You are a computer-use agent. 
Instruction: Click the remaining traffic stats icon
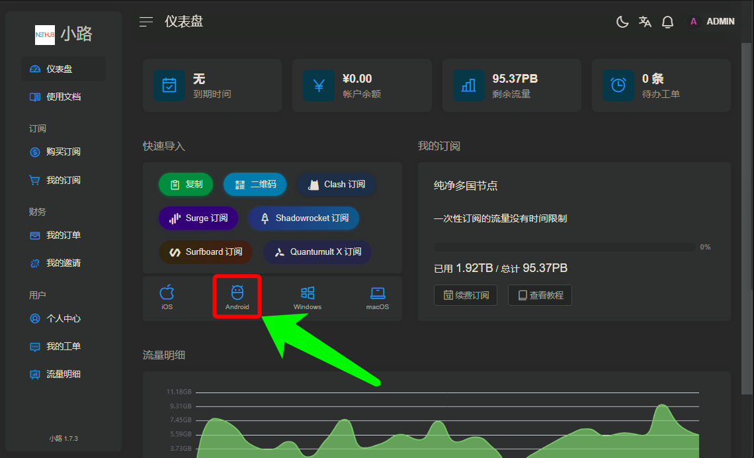tap(469, 85)
